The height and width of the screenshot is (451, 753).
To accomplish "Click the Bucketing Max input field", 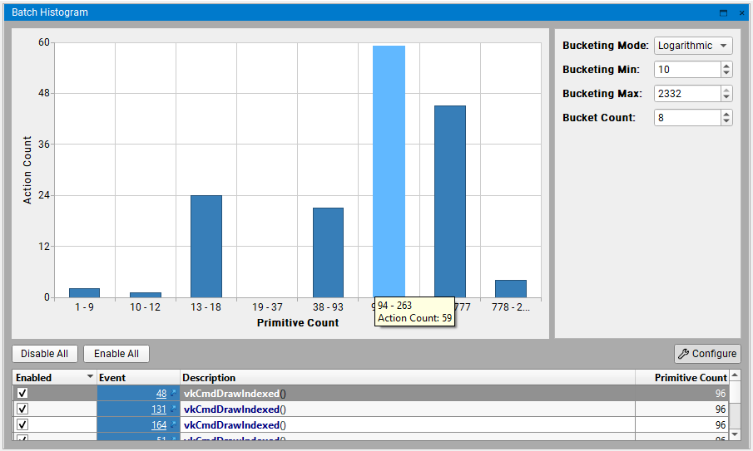I will (x=686, y=94).
